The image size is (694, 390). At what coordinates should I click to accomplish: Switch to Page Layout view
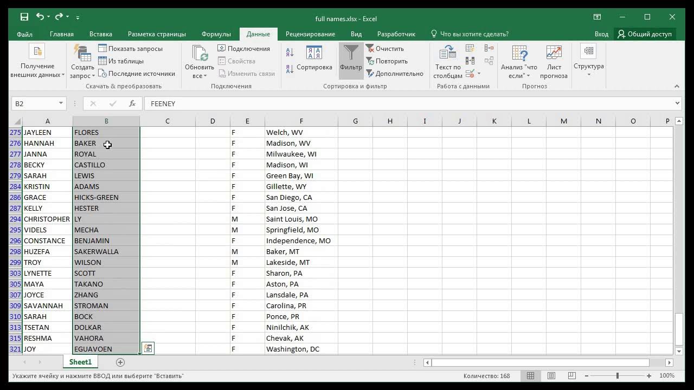(551, 375)
